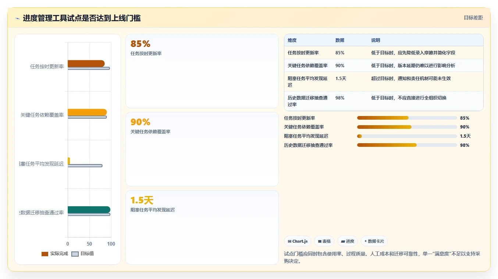498x279 pixels.
Task: Click the small yellow 阻塞任务平均发现延迟 chart bar
Action: (69, 161)
